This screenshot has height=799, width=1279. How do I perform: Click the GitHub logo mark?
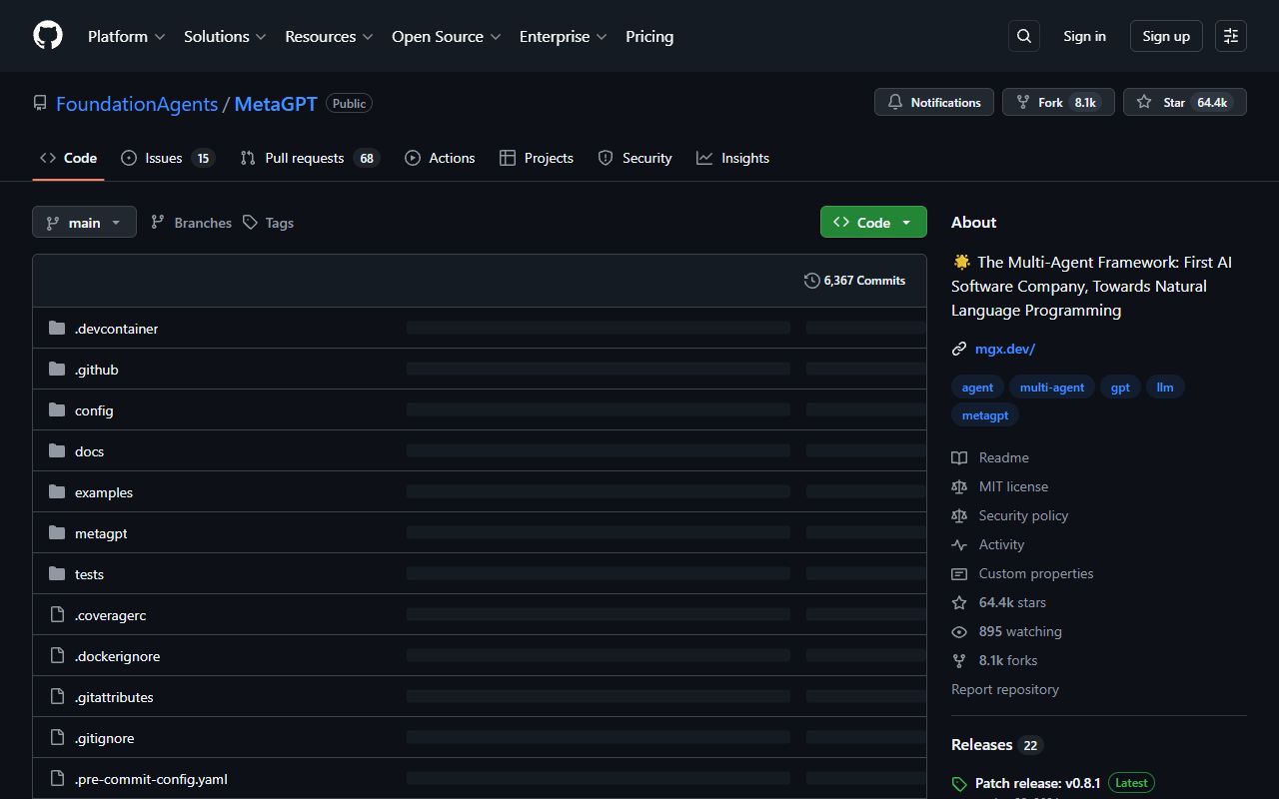click(x=47, y=35)
